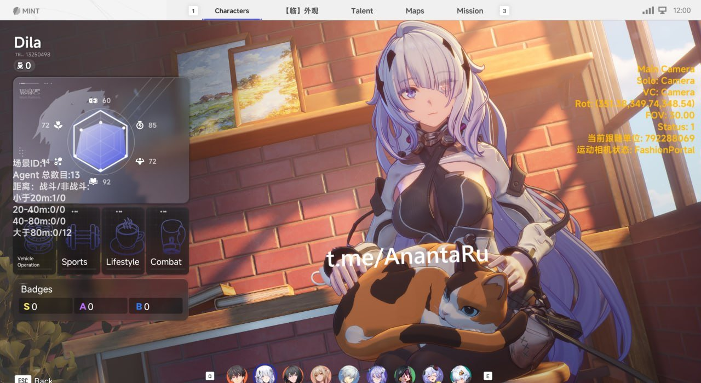Viewport: 701px width, 383px height.
Task: Open the Lifestyle coffee cup skill card
Action: [123, 240]
